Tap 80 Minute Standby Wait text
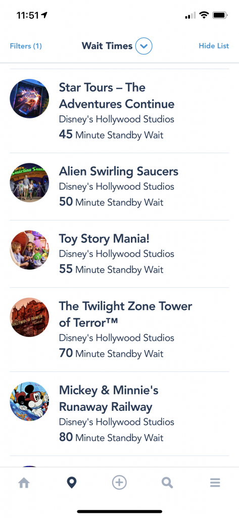239x518 pixels. pos(111,438)
